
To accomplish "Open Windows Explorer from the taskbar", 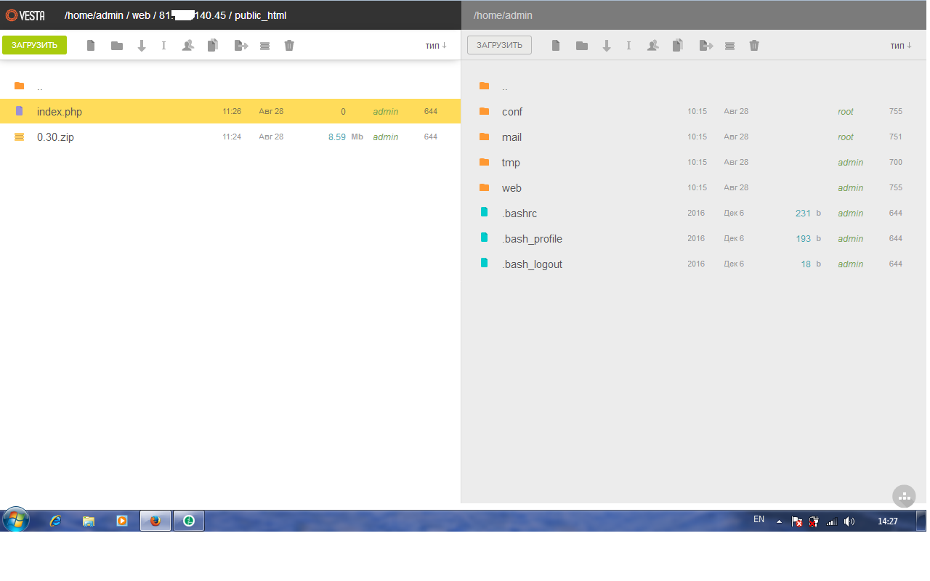I will [89, 521].
